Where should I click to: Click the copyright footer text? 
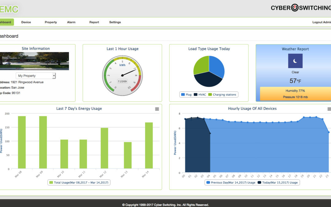pyautogui.click(x=165, y=205)
